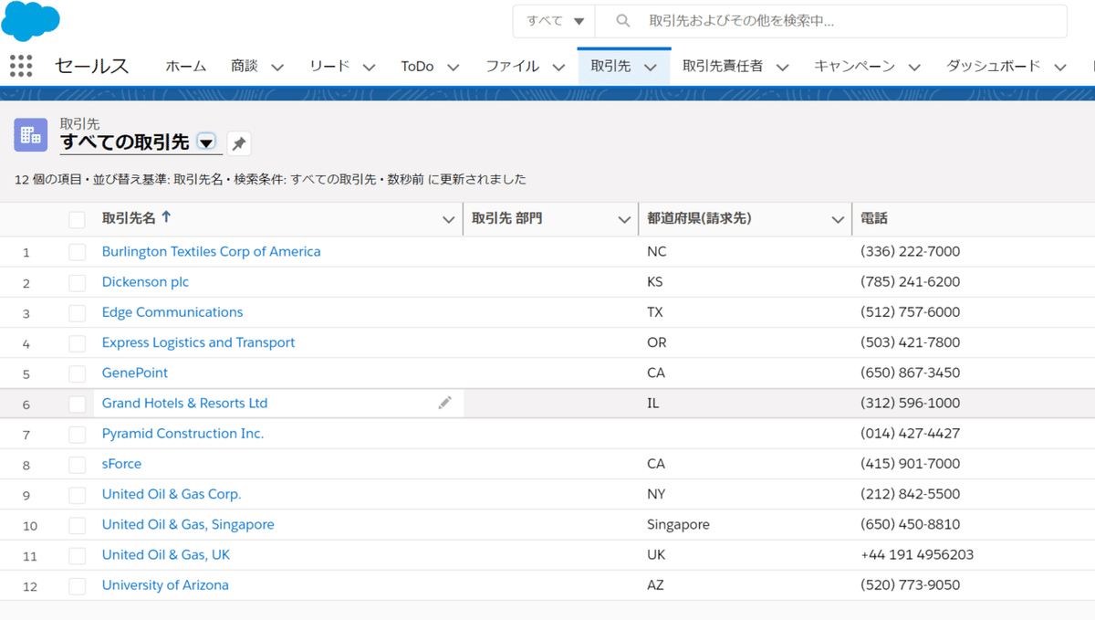Expand the キャンペーン tab chevron

pos(913,67)
